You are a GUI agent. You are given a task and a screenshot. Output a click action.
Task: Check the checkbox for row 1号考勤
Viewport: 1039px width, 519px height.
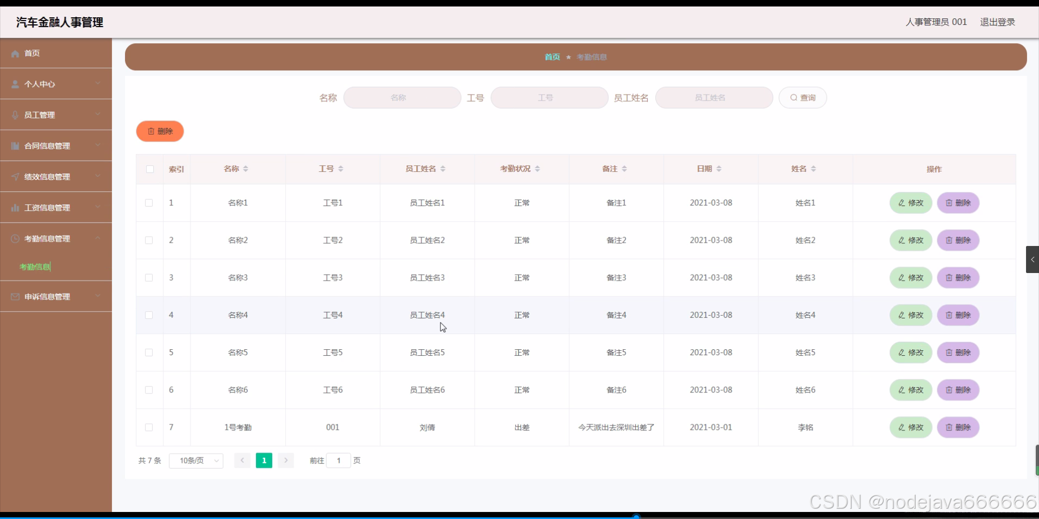click(149, 427)
